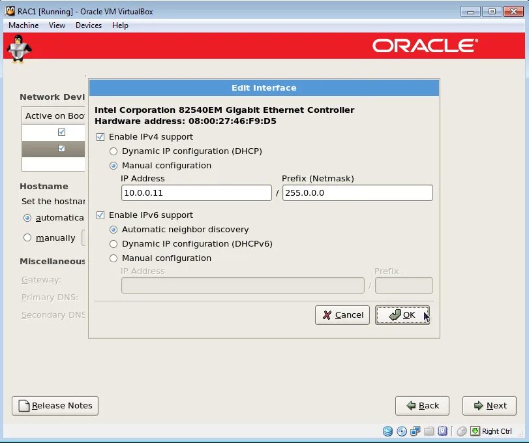Click the optical CD drive status icon
Screen dimensions: 529x443
(401, 431)
